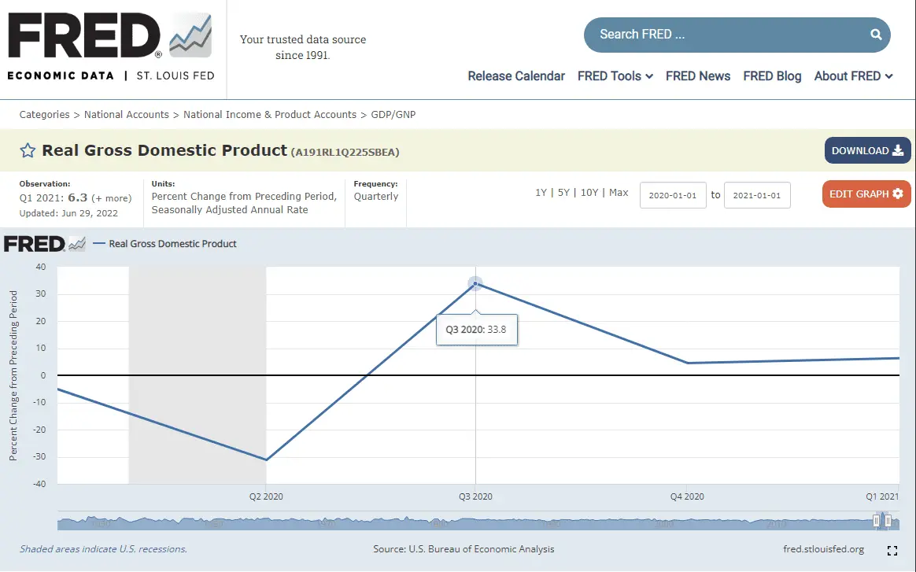The image size is (916, 572).
Task: Select the 1Y time range
Action: coord(541,193)
